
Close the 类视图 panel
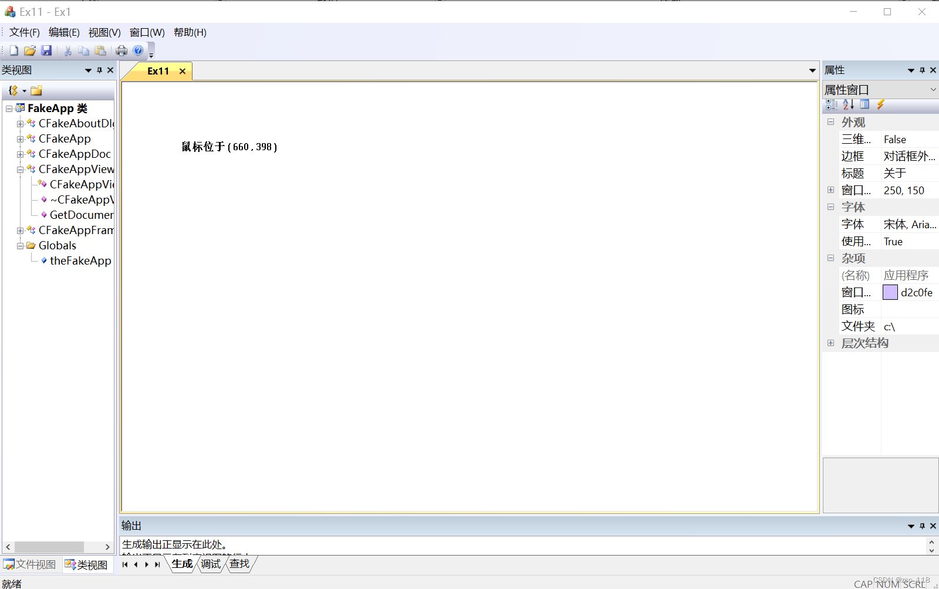tap(110, 70)
